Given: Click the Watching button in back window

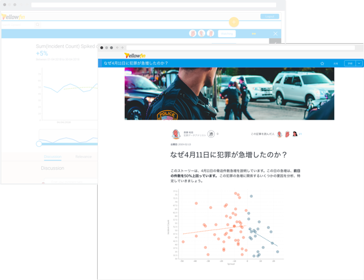Looking at the screenshot, I should tap(227, 33).
